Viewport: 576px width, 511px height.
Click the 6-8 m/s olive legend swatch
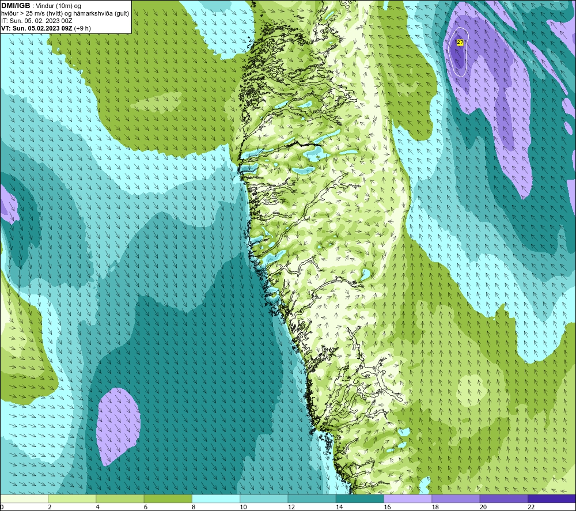168,499
